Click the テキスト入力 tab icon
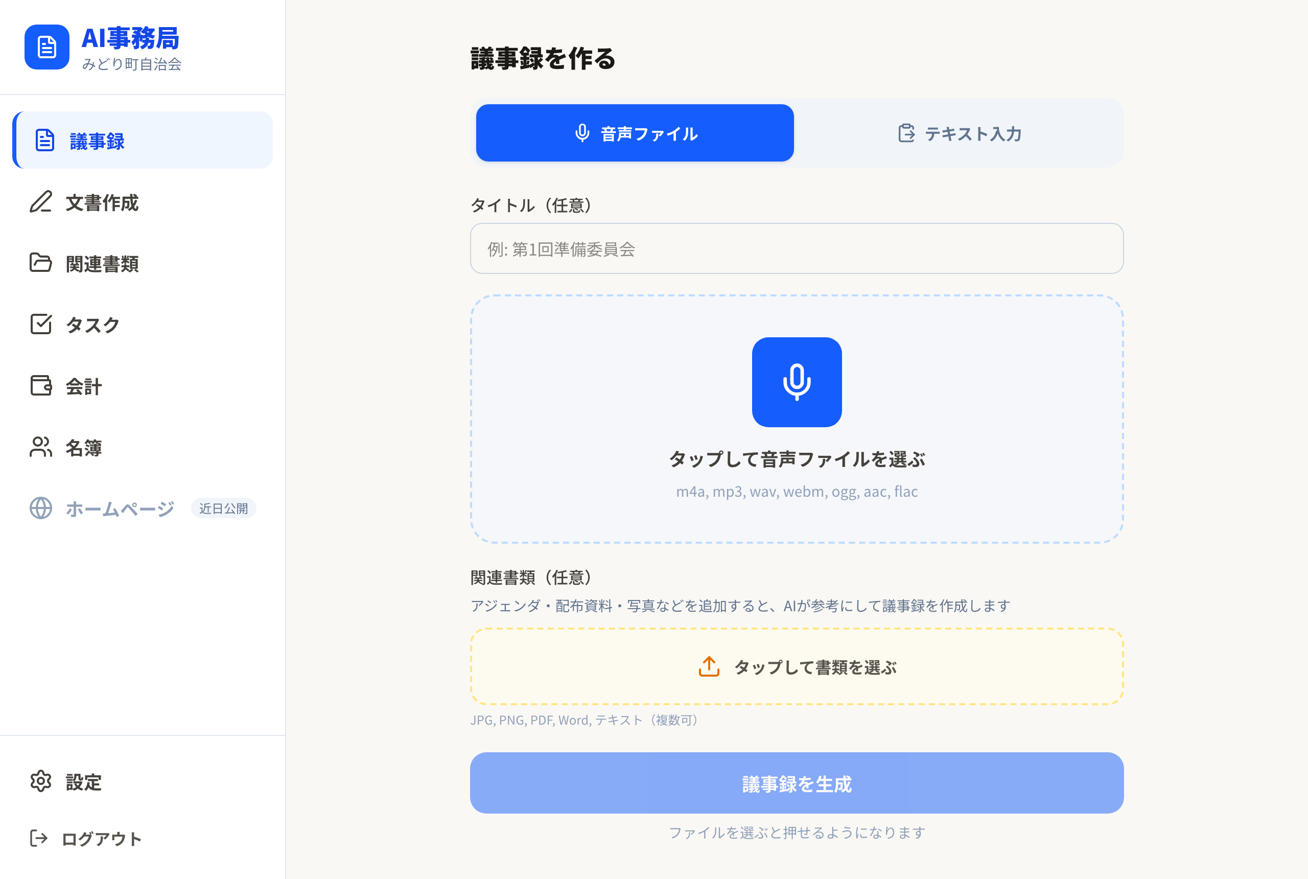Image resolution: width=1308 pixels, height=879 pixels. tap(906, 133)
